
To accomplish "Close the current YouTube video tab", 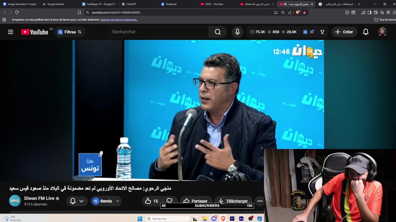I will (x=312, y=4).
